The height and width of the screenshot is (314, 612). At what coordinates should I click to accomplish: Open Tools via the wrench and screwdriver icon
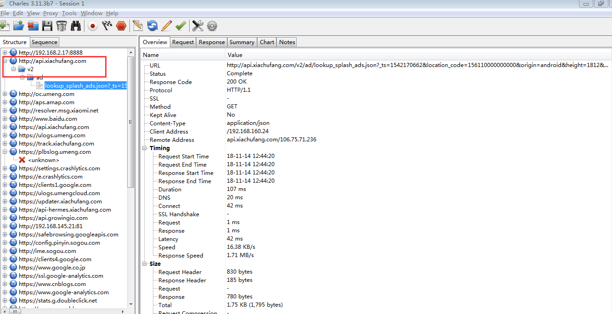click(198, 26)
